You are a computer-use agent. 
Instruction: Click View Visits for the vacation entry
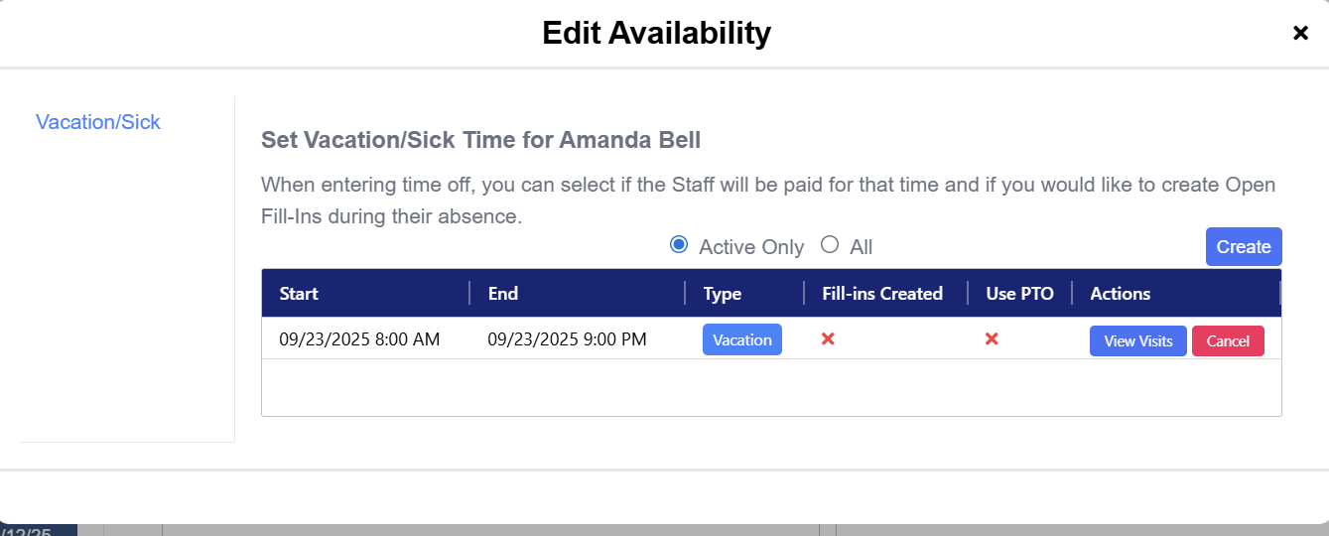(x=1137, y=340)
